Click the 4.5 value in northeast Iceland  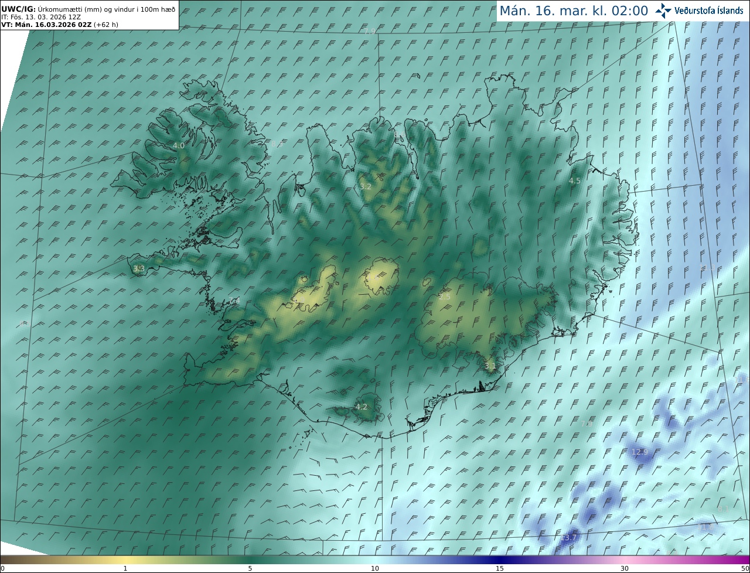[575, 181]
